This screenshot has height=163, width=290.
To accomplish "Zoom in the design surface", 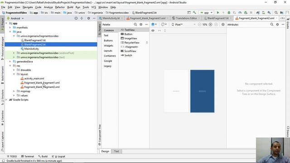I will pyautogui.click(x=210, y=24).
